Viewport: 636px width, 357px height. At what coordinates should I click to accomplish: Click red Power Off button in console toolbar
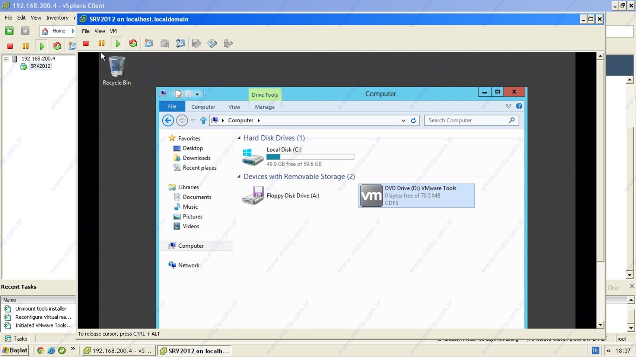86,44
